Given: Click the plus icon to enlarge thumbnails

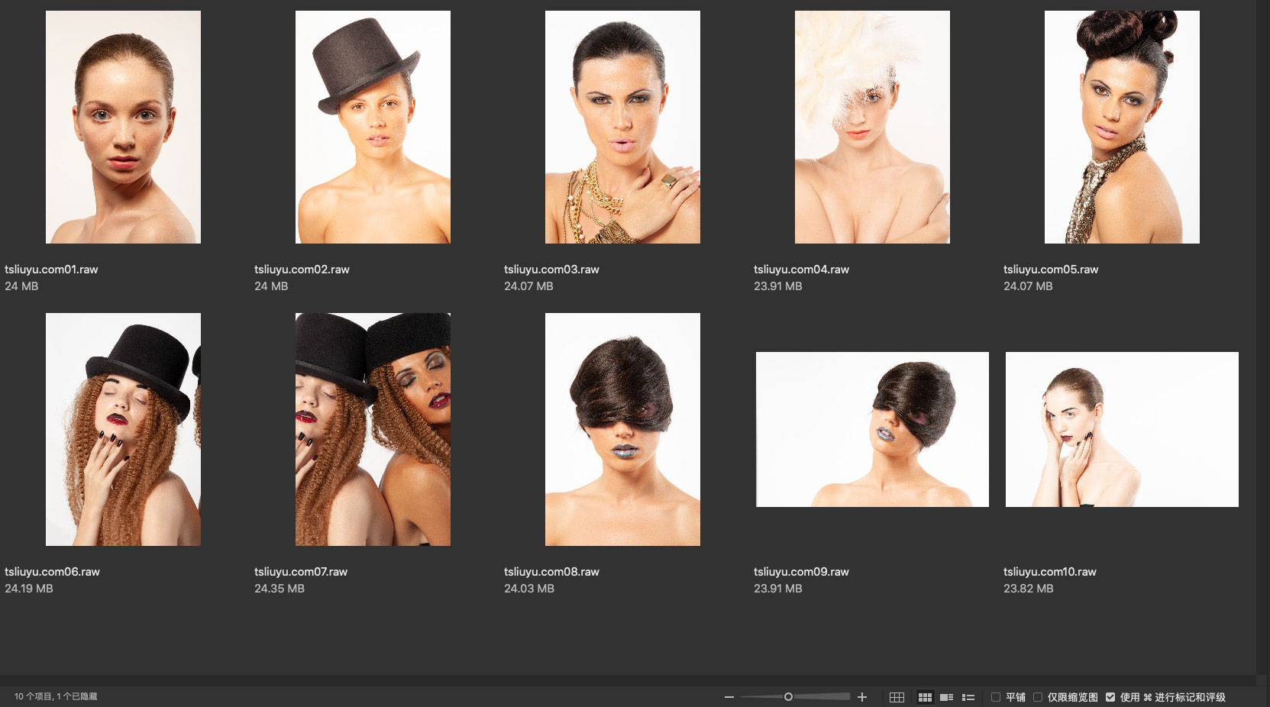Looking at the screenshot, I should click(x=862, y=697).
